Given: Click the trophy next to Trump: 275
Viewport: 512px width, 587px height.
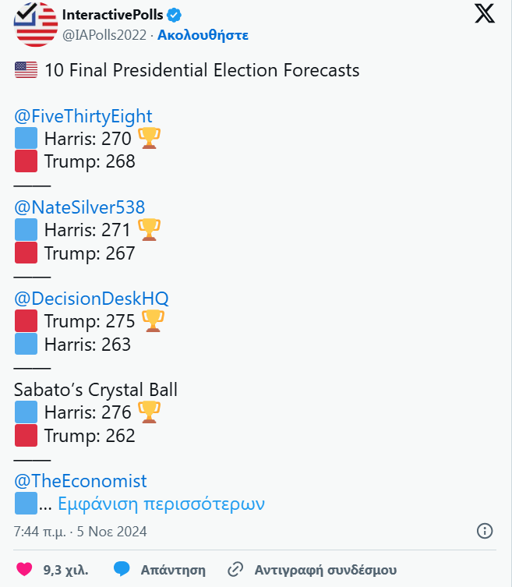Looking at the screenshot, I should click(153, 321).
